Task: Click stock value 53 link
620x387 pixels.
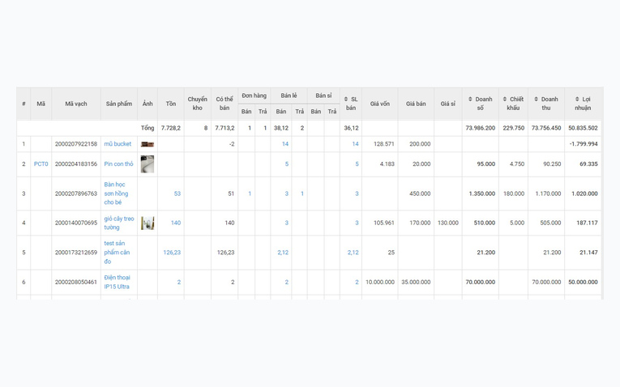Action: 177,193
